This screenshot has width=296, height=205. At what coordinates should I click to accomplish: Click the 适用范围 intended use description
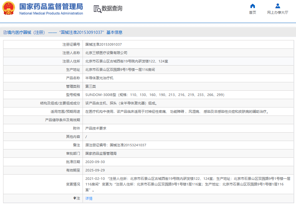[177, 112]
